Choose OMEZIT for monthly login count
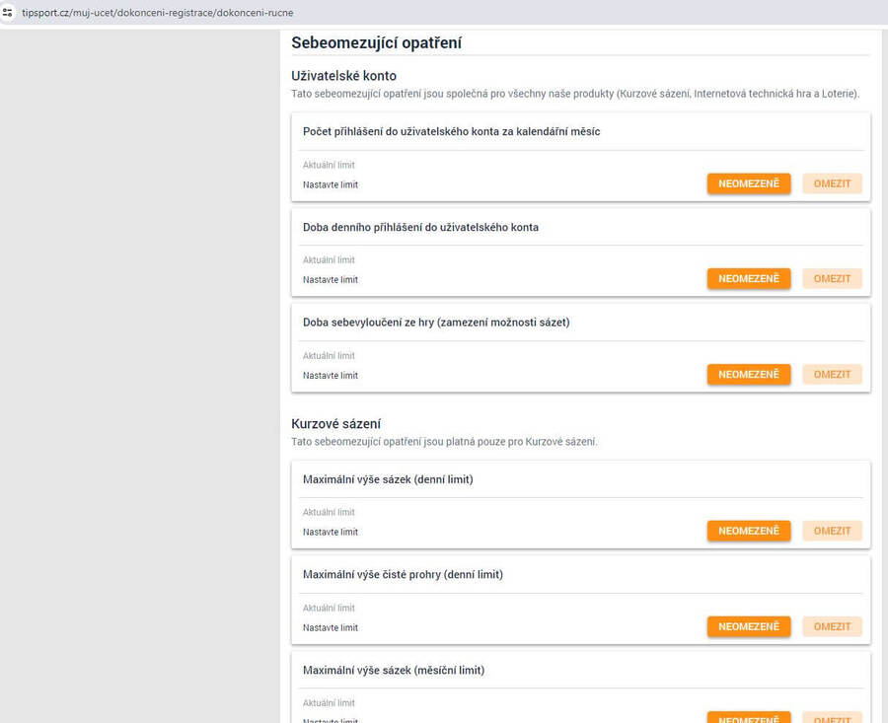The height and width of the screenshot is (723, 888). pos(832,183)
